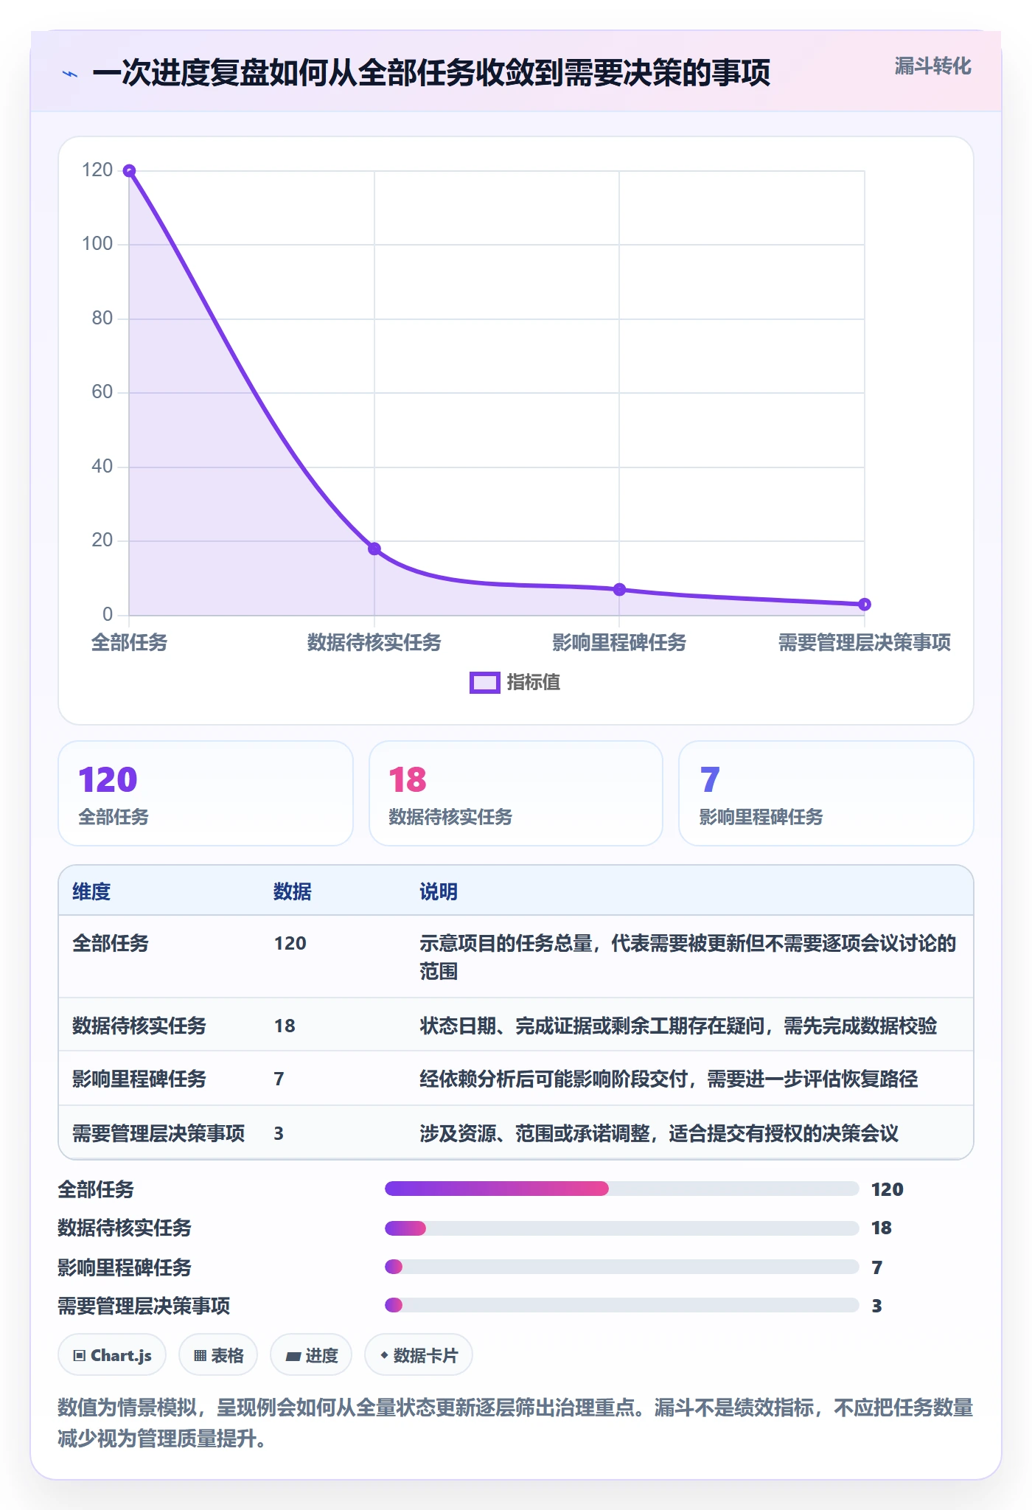
Task: Click the 表格 tag chip
Action: point(218,1355)
